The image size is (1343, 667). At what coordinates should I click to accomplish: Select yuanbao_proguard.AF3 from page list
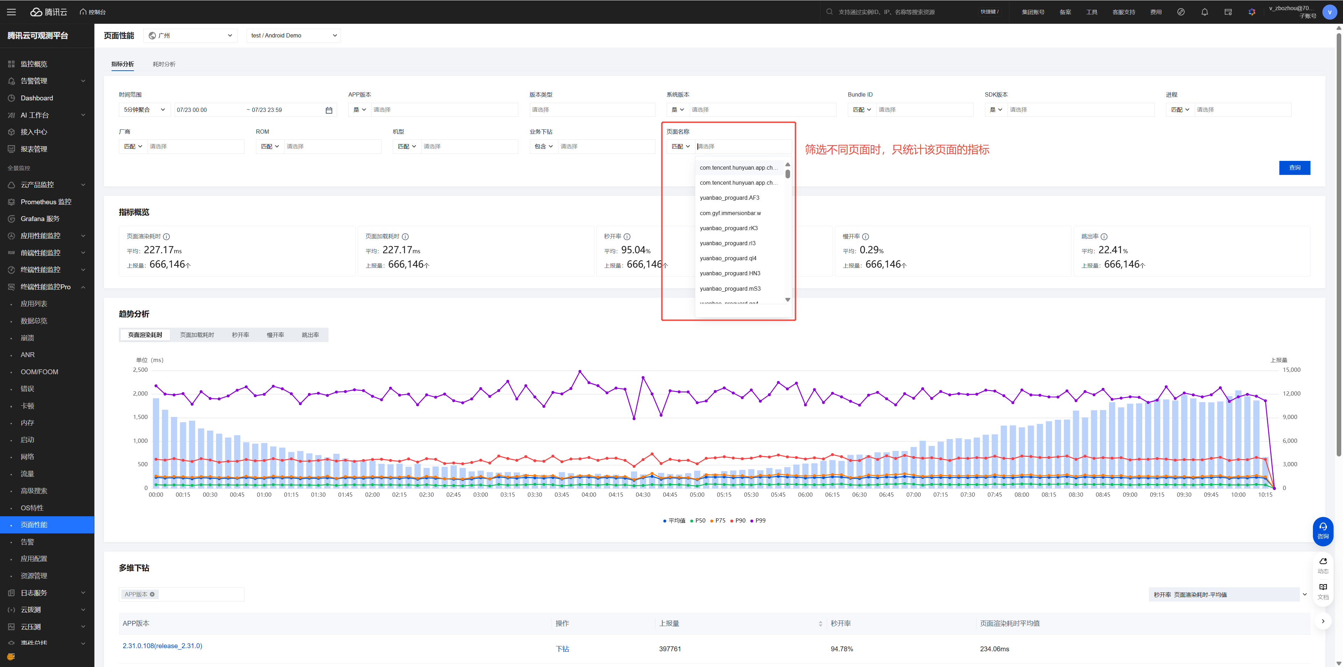[729, 198]
